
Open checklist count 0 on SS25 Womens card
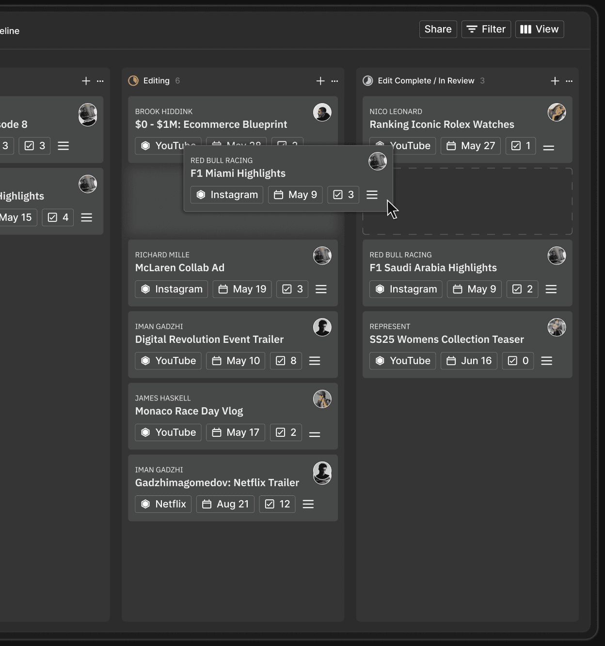tap(518, 361)
